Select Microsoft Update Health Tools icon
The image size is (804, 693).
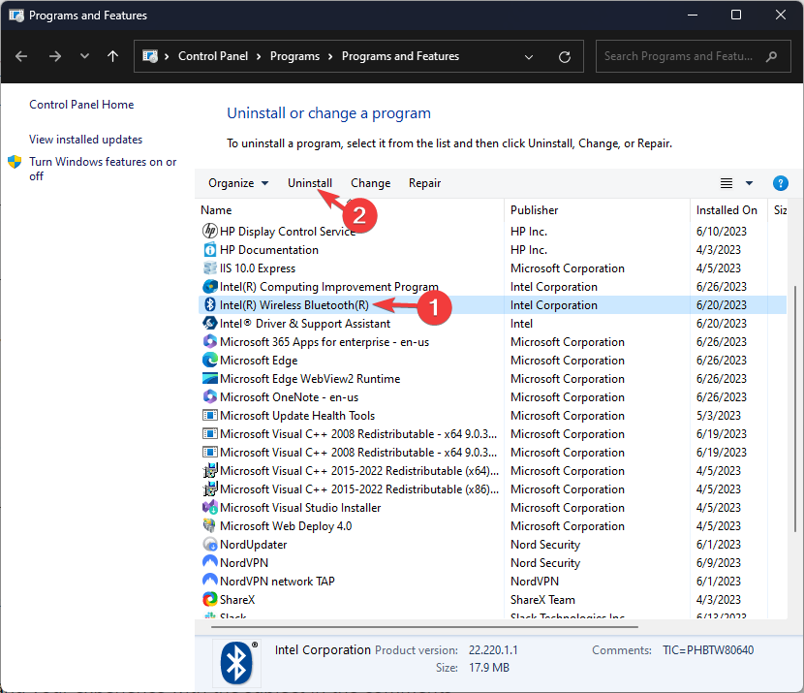tap(209, 416)
